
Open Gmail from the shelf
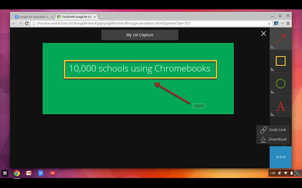pyautogui.click(x=29, y=173)
